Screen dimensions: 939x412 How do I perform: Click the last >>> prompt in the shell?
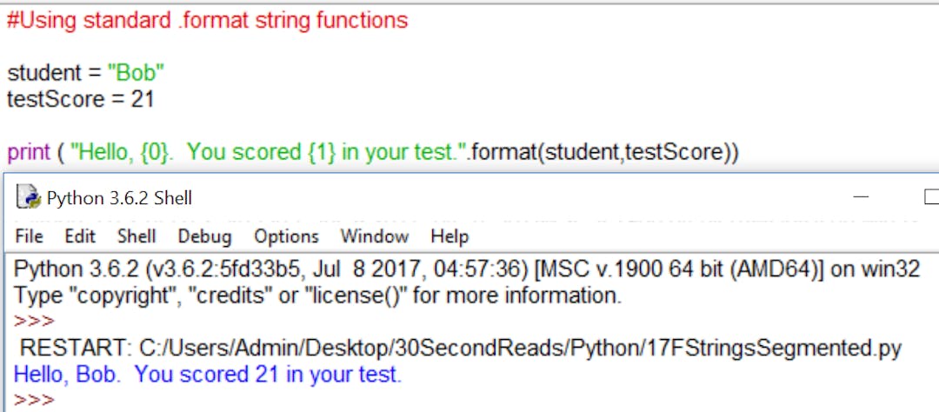pyautogui.click(x=34, y=400)
